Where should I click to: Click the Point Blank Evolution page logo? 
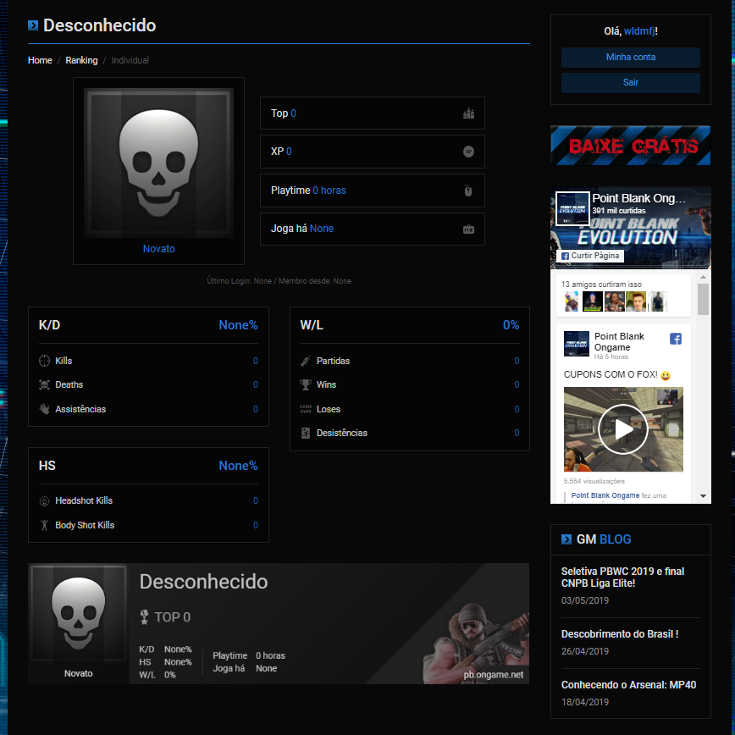[x=572, y=208]
